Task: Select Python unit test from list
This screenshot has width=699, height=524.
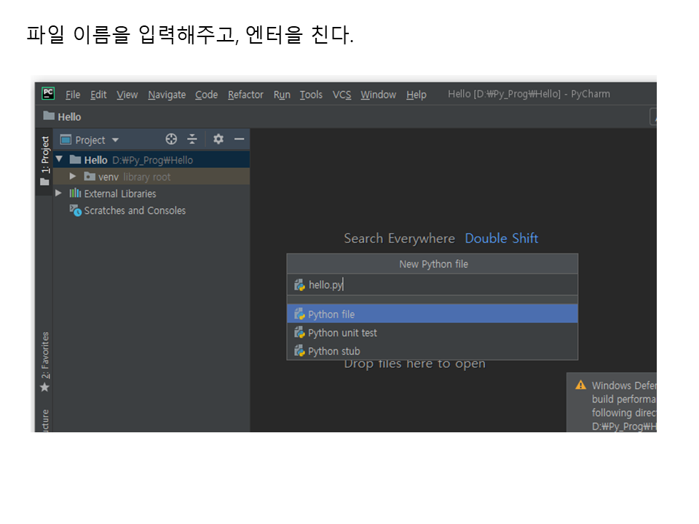Action: [x=342, y=333]
